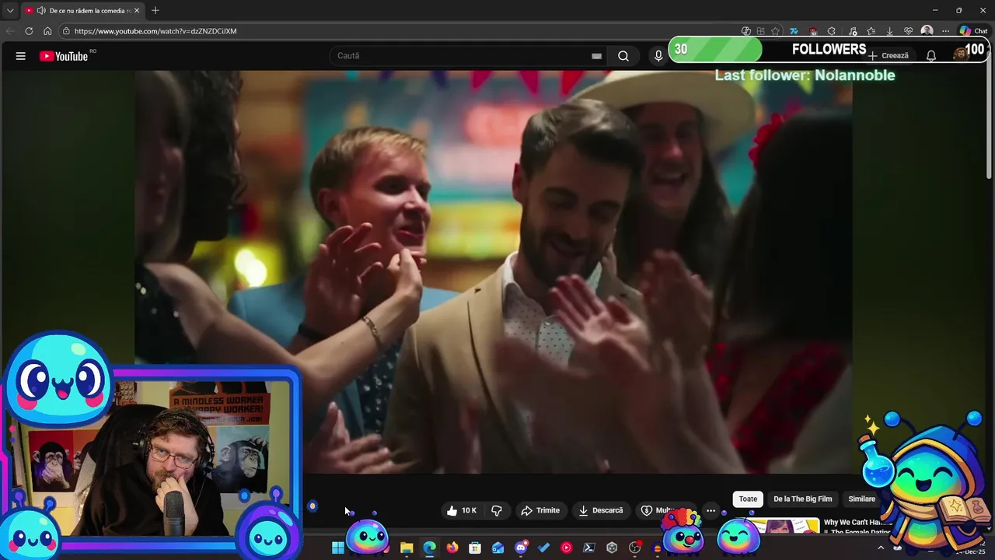Open a new browser tab
The image size is (995, 560).
(x=155, y=11)
